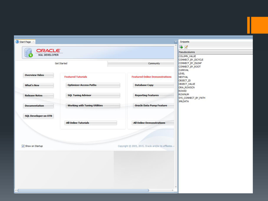This screenshot has width=268, height=201.
Task: Select the SYS_CONNECT_BY_PATH snippet
Action: (192, 98)
